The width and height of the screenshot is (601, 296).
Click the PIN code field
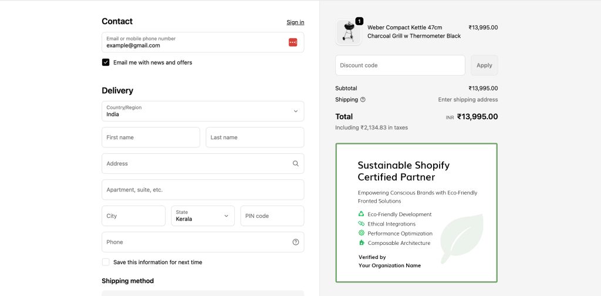(x=272, y=216)
